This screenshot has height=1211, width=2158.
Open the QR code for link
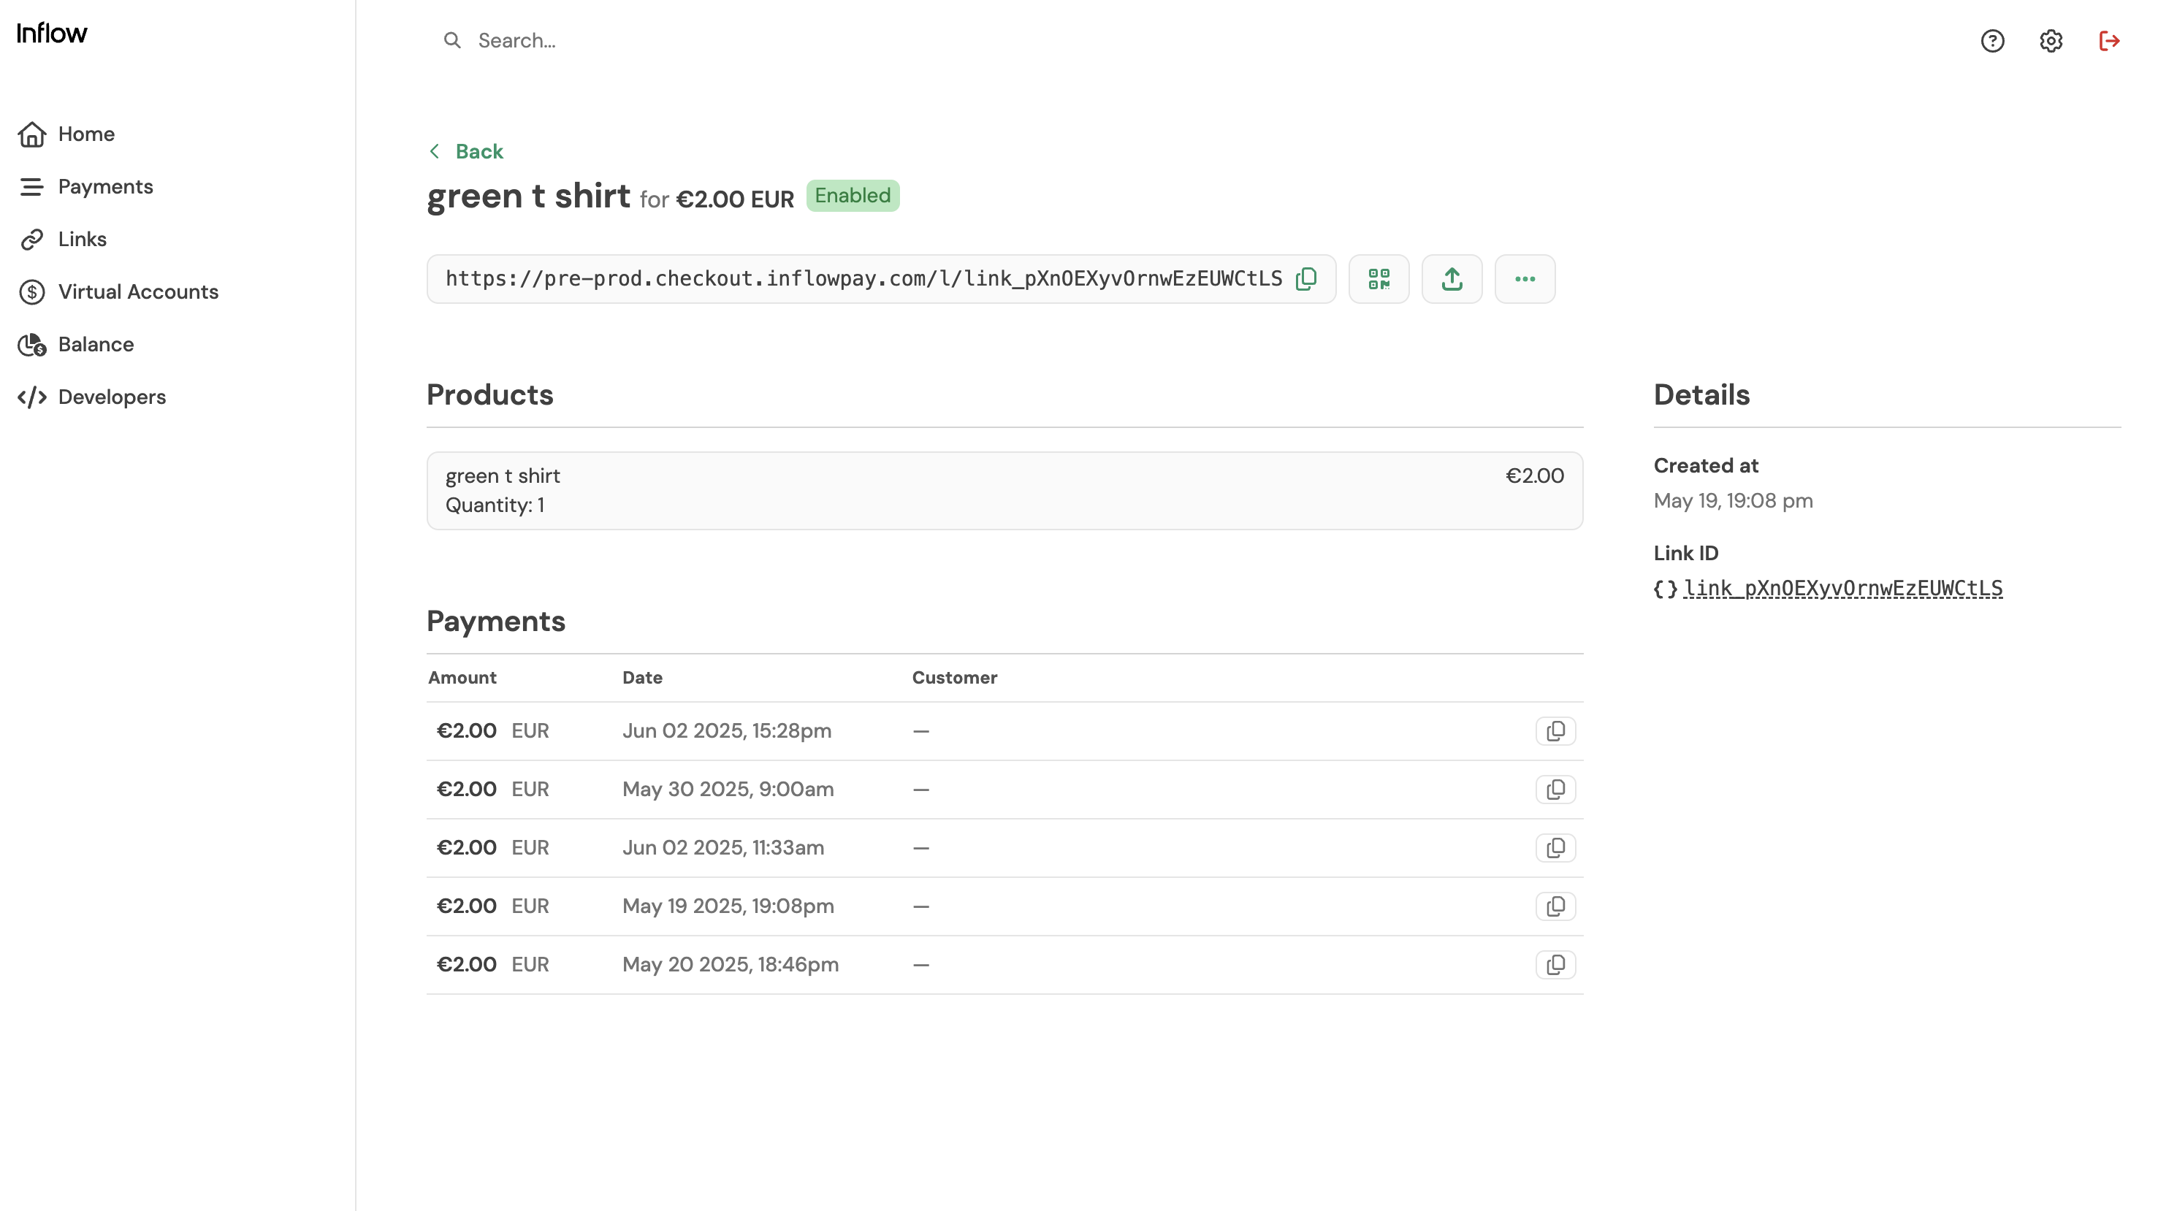pyautogui.click(x=1378, y=279)
